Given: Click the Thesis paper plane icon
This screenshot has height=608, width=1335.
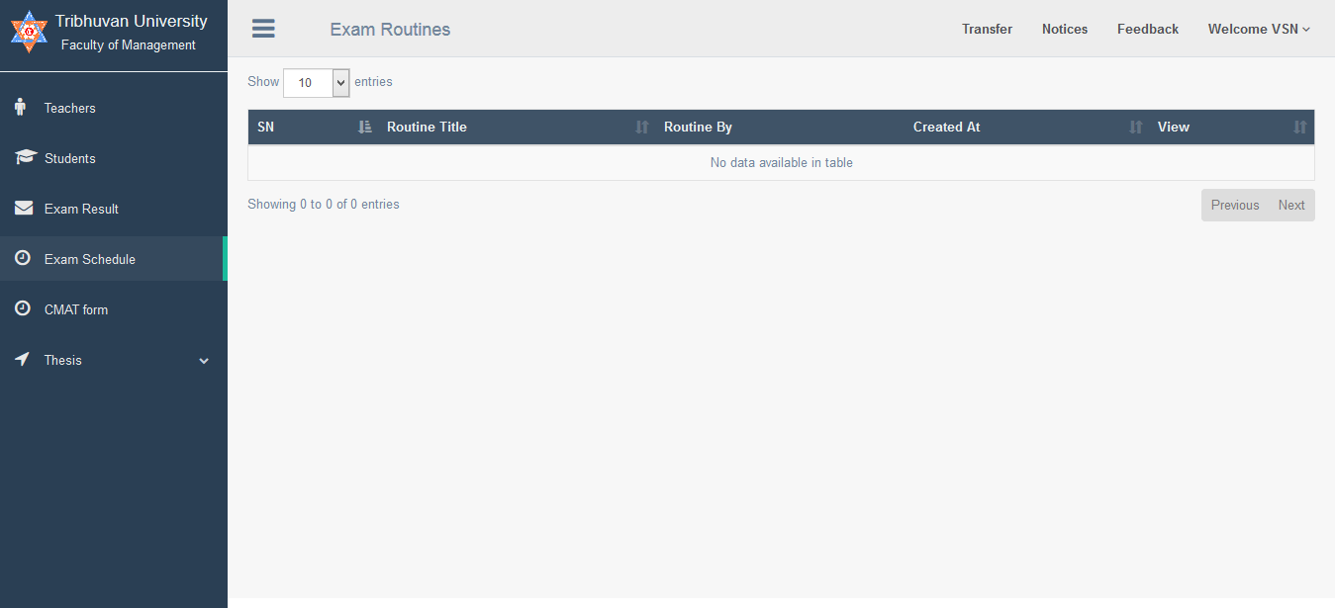Looking at the screenshot, I should [23, 360].
